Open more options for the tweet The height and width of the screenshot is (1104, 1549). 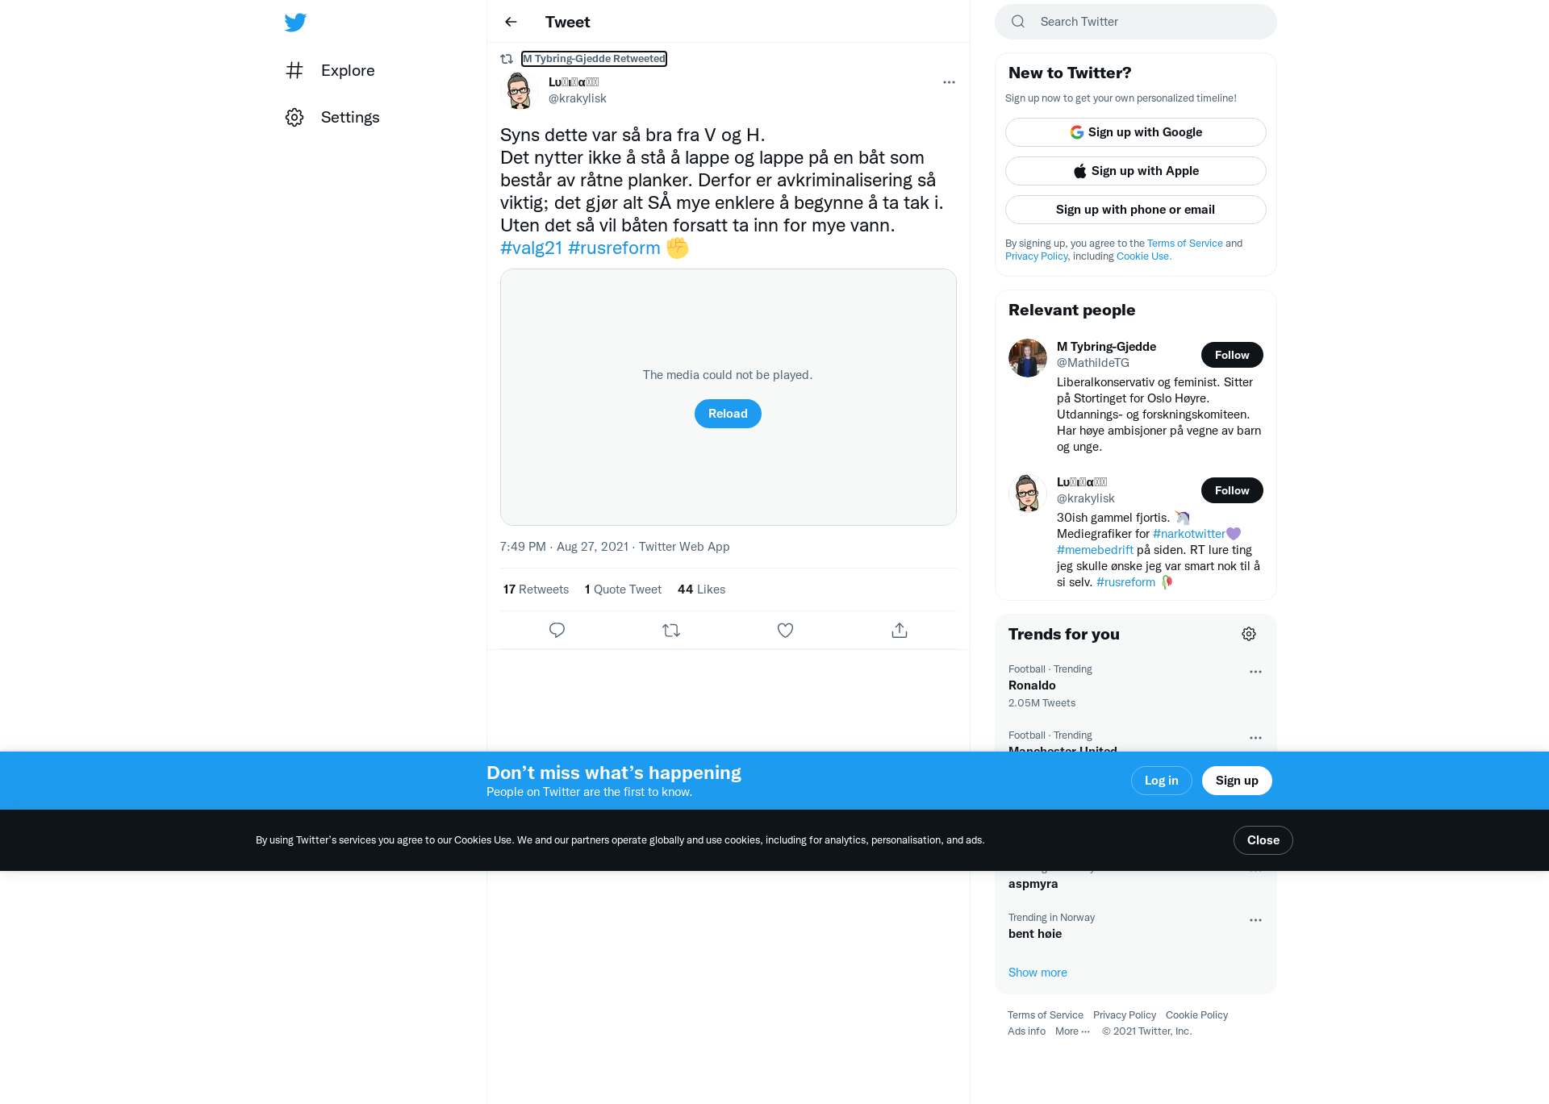(949, 82)
